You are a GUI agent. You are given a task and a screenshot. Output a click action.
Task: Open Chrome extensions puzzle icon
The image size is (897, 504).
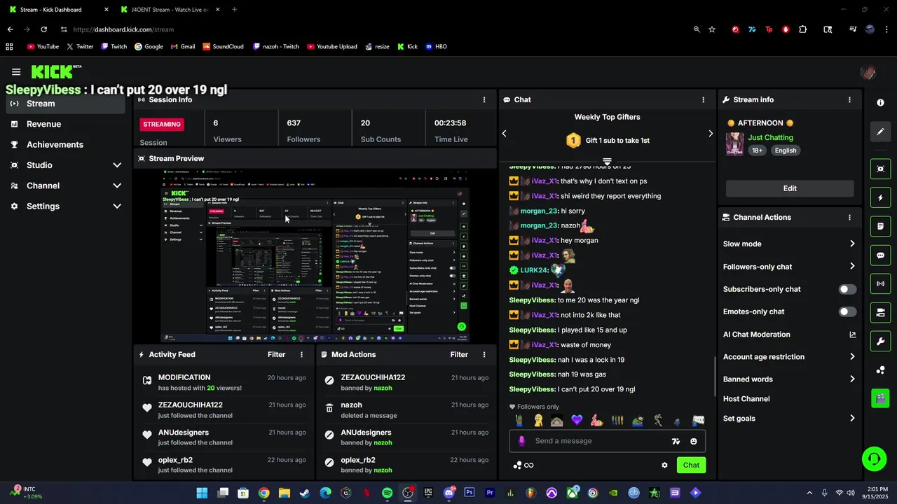[803, 29]
